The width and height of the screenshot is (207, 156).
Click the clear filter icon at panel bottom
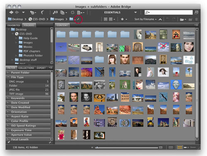point(50,142)
